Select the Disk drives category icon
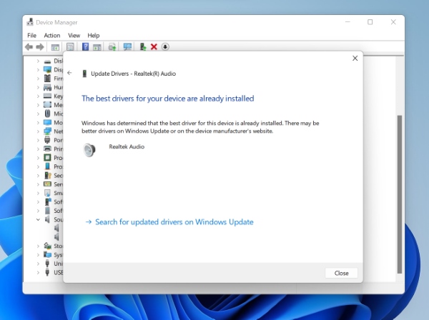Screen dimensions: 429x320 pyautogui.click(x=47, y=61)
